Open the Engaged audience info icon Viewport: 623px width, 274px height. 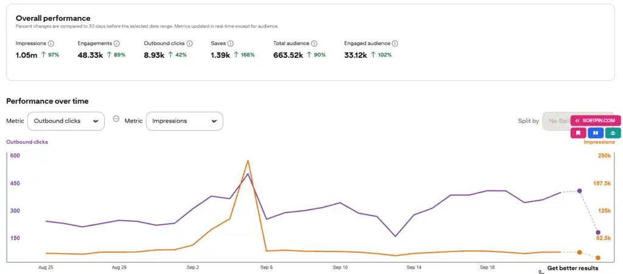coord(395,43)
